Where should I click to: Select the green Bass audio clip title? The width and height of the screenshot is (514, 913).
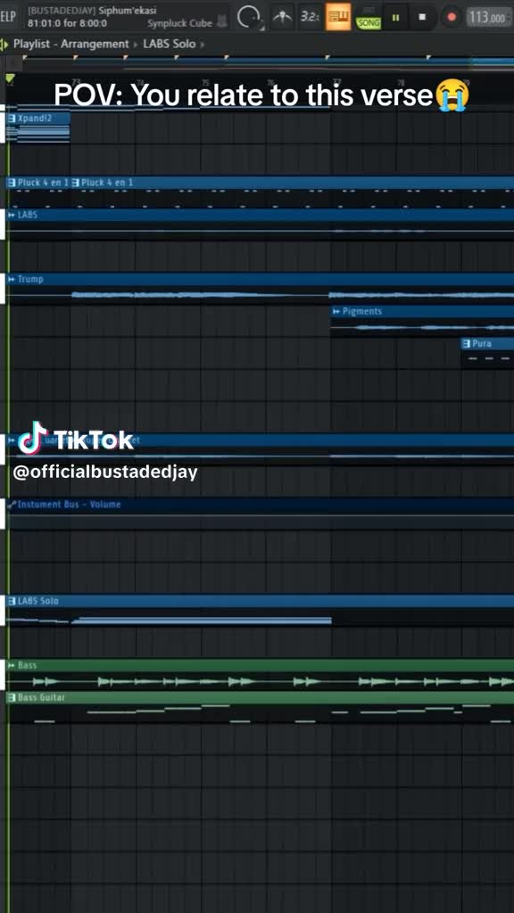click(x=28, y=665)
